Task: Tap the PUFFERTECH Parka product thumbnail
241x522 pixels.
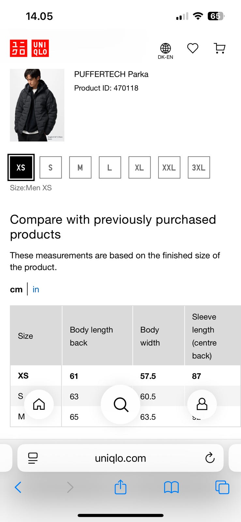Action: click(37, 105)
